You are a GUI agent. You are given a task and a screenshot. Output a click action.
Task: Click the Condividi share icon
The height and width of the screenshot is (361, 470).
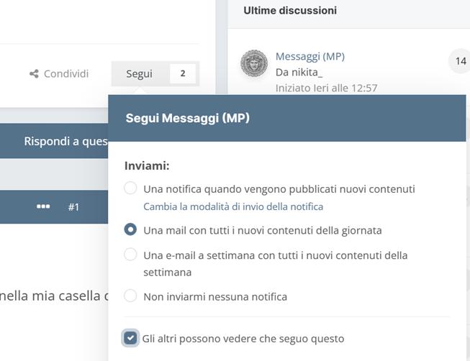(34, 73)
